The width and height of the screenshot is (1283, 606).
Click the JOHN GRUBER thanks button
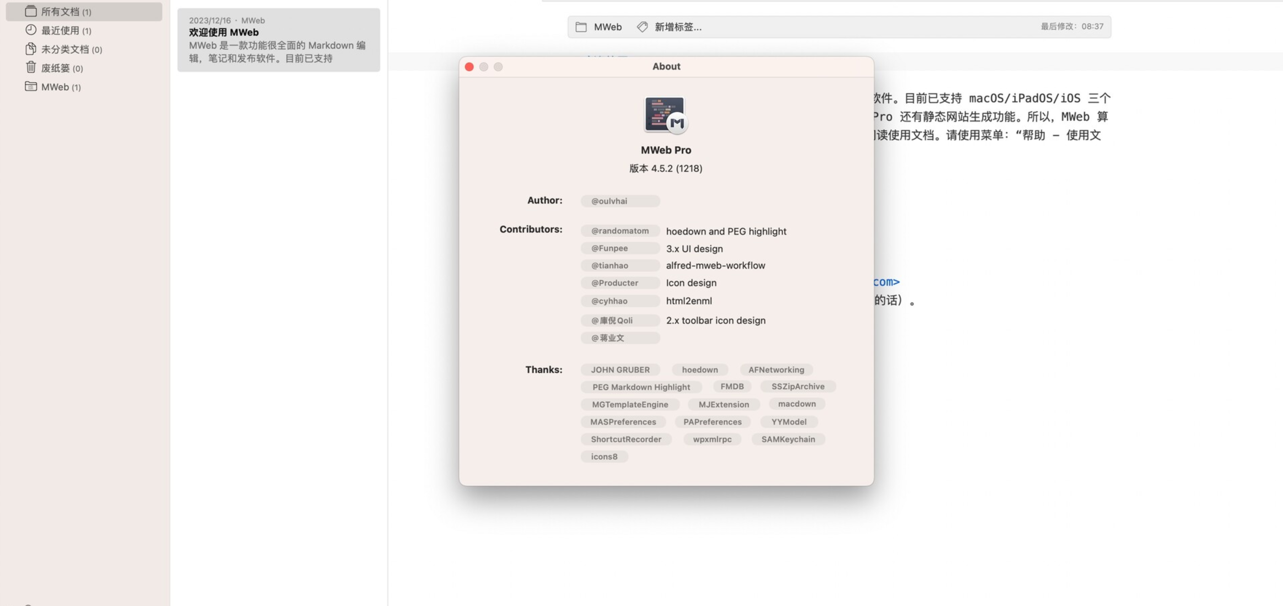click(620, 370)
